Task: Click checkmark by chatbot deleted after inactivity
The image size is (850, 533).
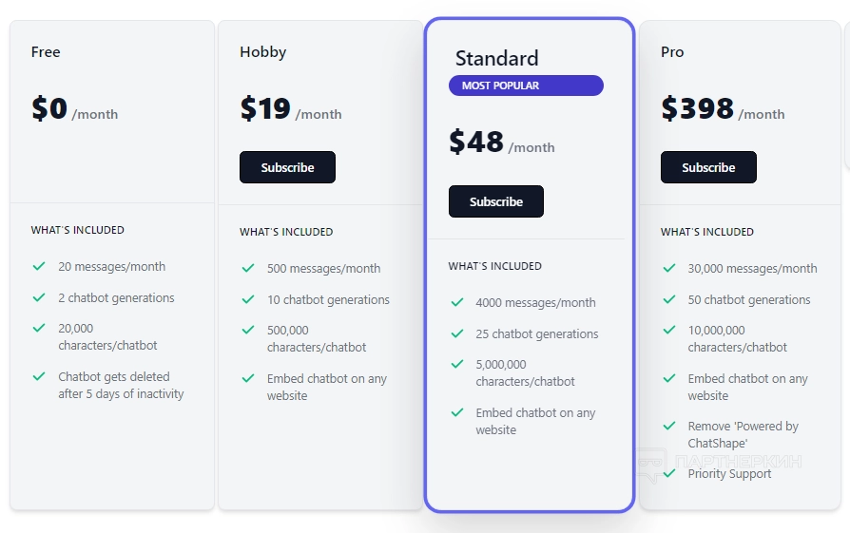Action: (x=39, y=376)
